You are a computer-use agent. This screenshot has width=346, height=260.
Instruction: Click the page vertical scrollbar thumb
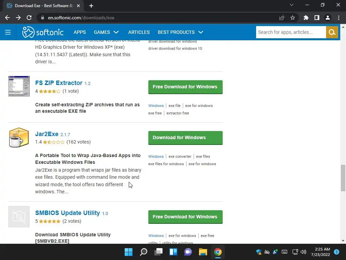coord(343,178)
